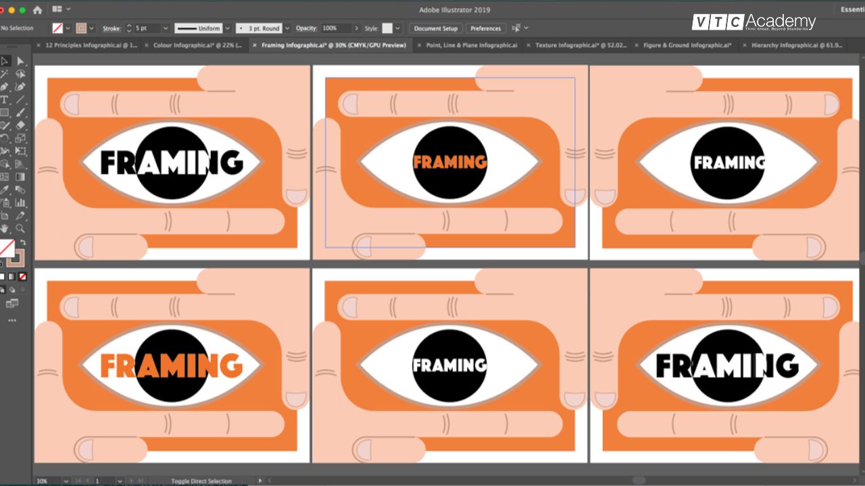Switch to Point, Line & Plane Infographic tab
The height and width of the screenshot is (486, 865).
471,45
